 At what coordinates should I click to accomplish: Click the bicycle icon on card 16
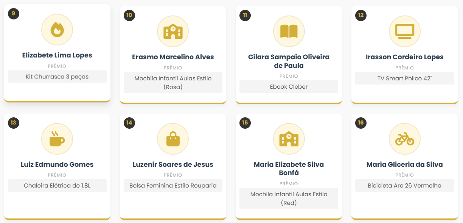point(405,139)
